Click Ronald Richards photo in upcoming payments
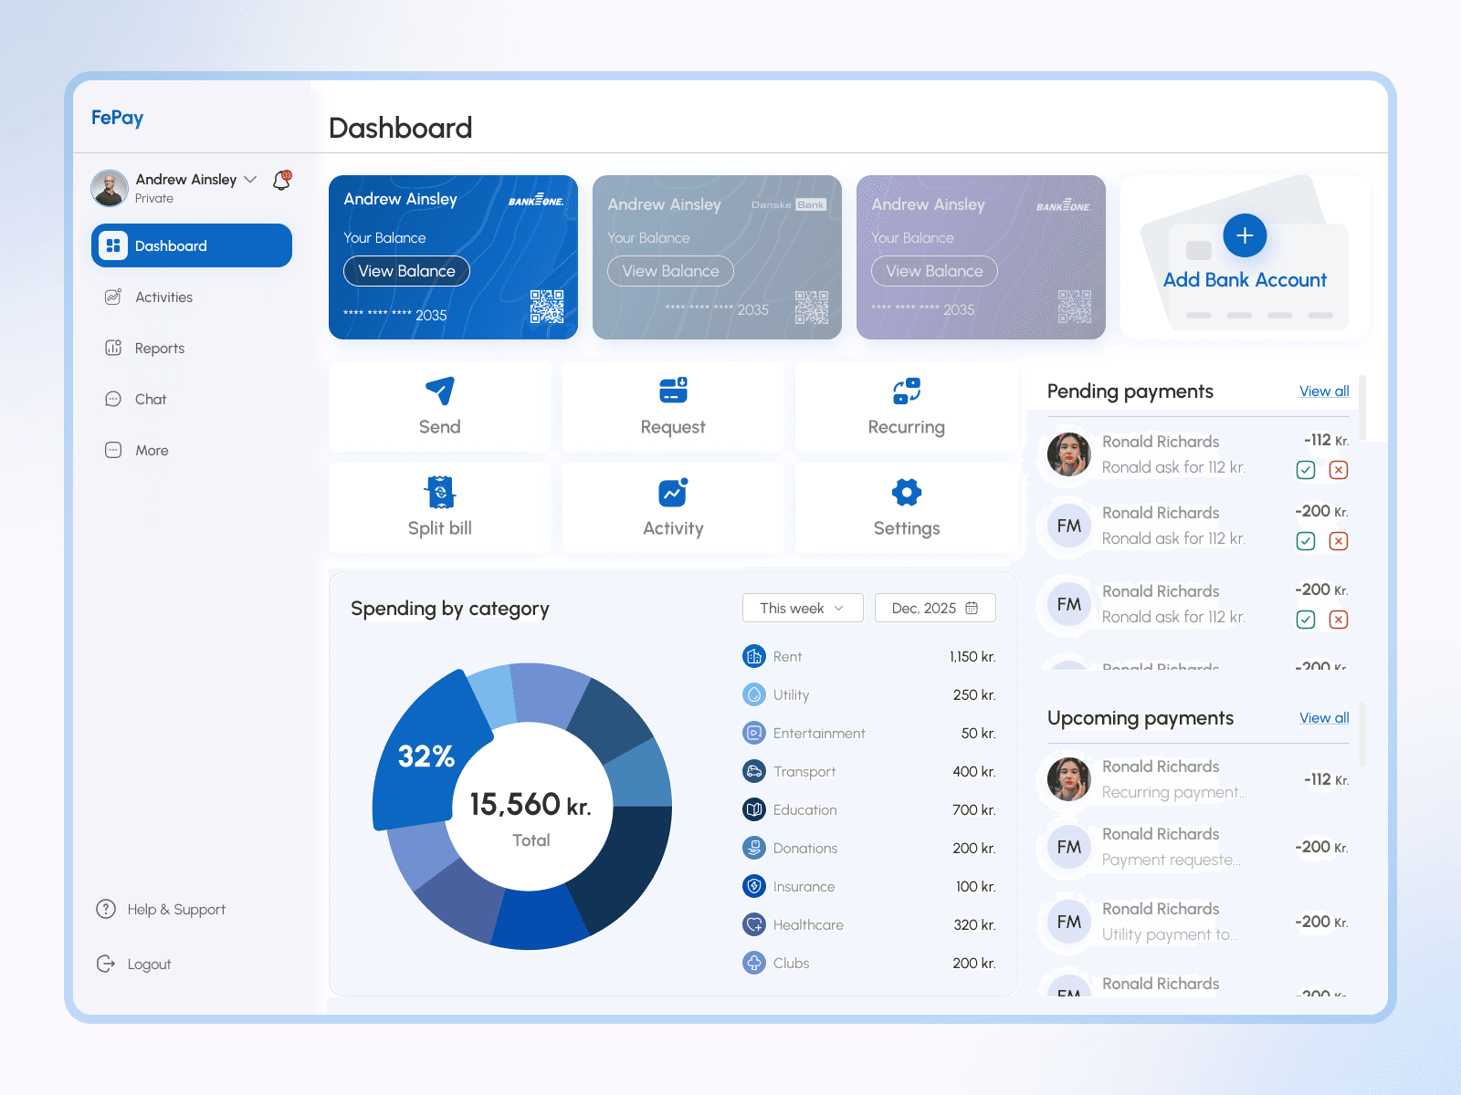This screenshot has height=1095, width=1461. [x=1069, y=779]
